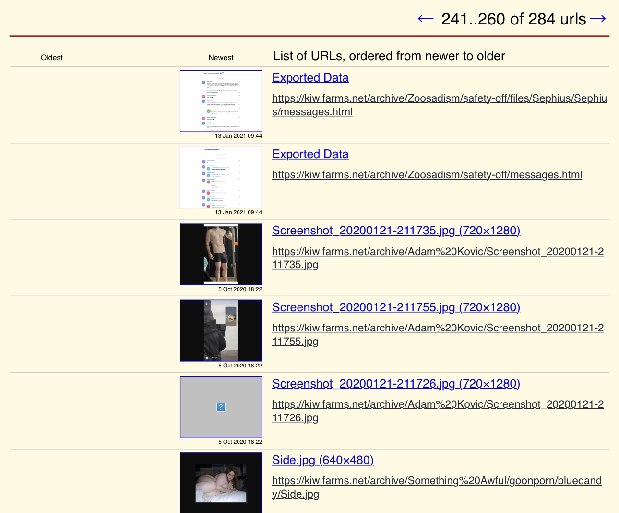619x513 pixels.
Task: Open Screenshot_20200121-211726.jpg title link
Action: [x=396, y=384]
